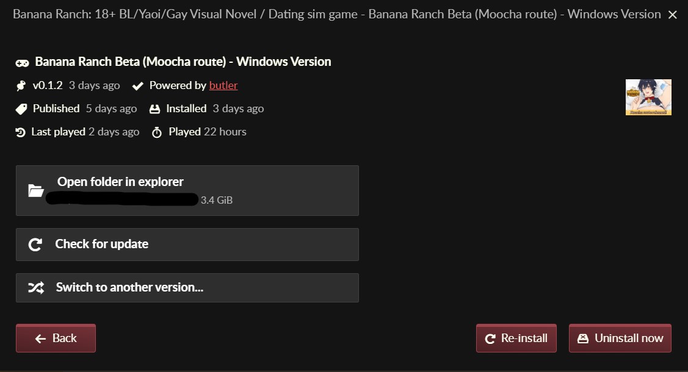This screenshot has height=372, width=688.
Task: Go Back to previous screen
Action: click(56, 338)
